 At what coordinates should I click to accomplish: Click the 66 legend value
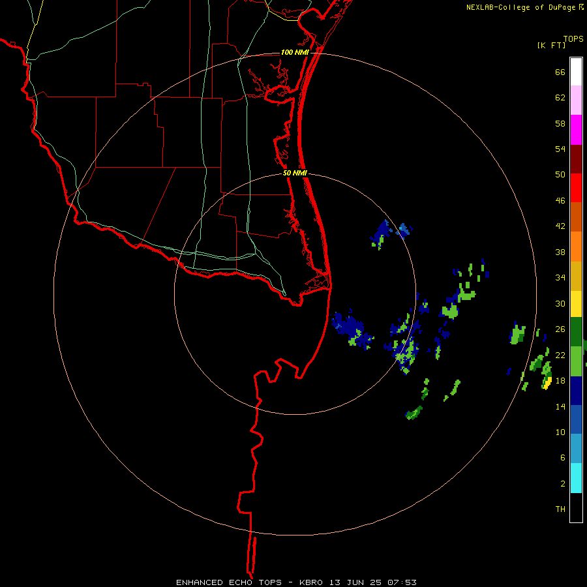(x=560, y=72)
